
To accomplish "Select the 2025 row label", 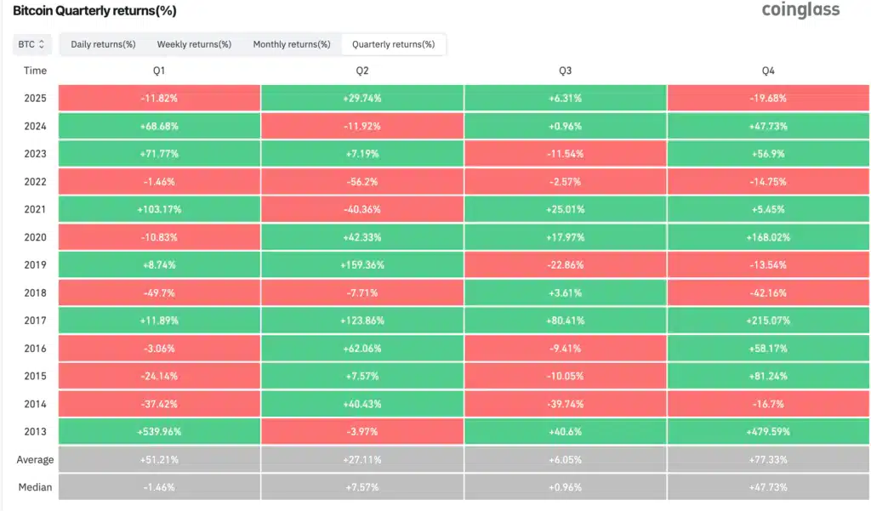I will coord(35,98).
